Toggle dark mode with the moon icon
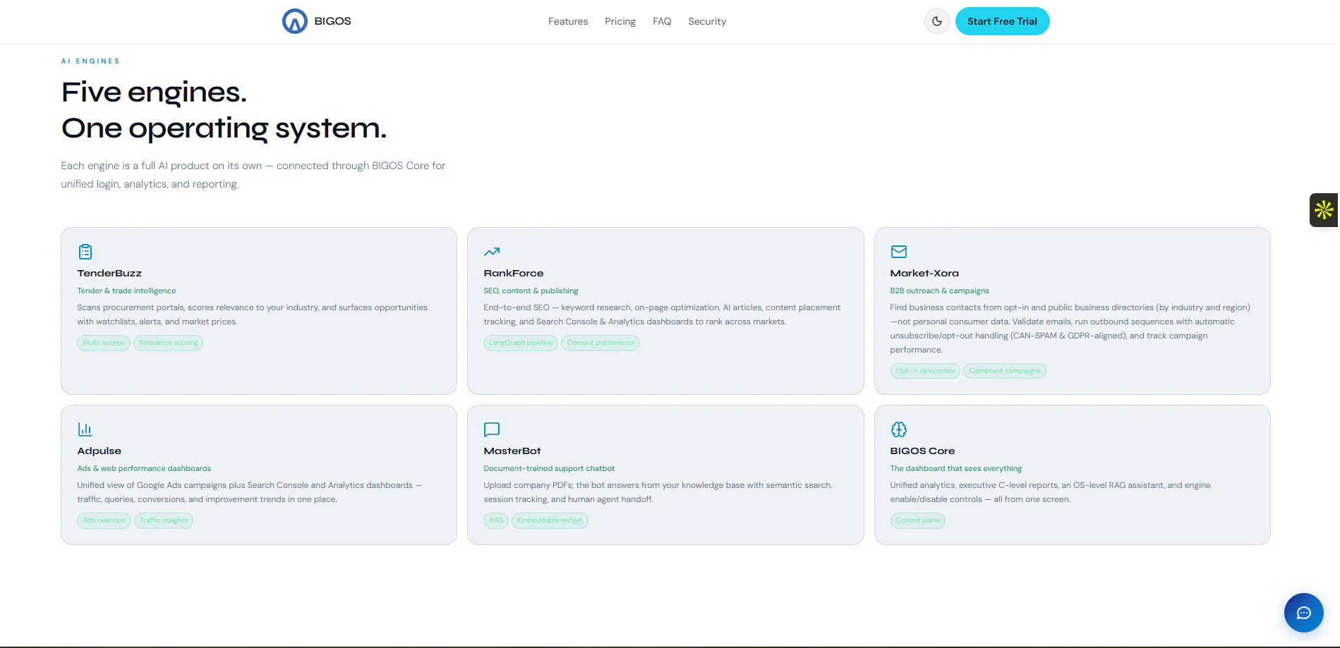The image size is (1340, 648). (936, 21)
